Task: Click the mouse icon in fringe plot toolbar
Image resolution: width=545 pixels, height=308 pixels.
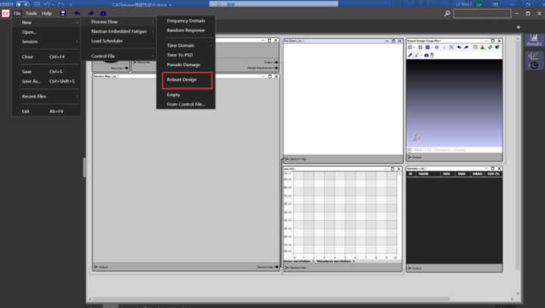Action: (432, 55)
